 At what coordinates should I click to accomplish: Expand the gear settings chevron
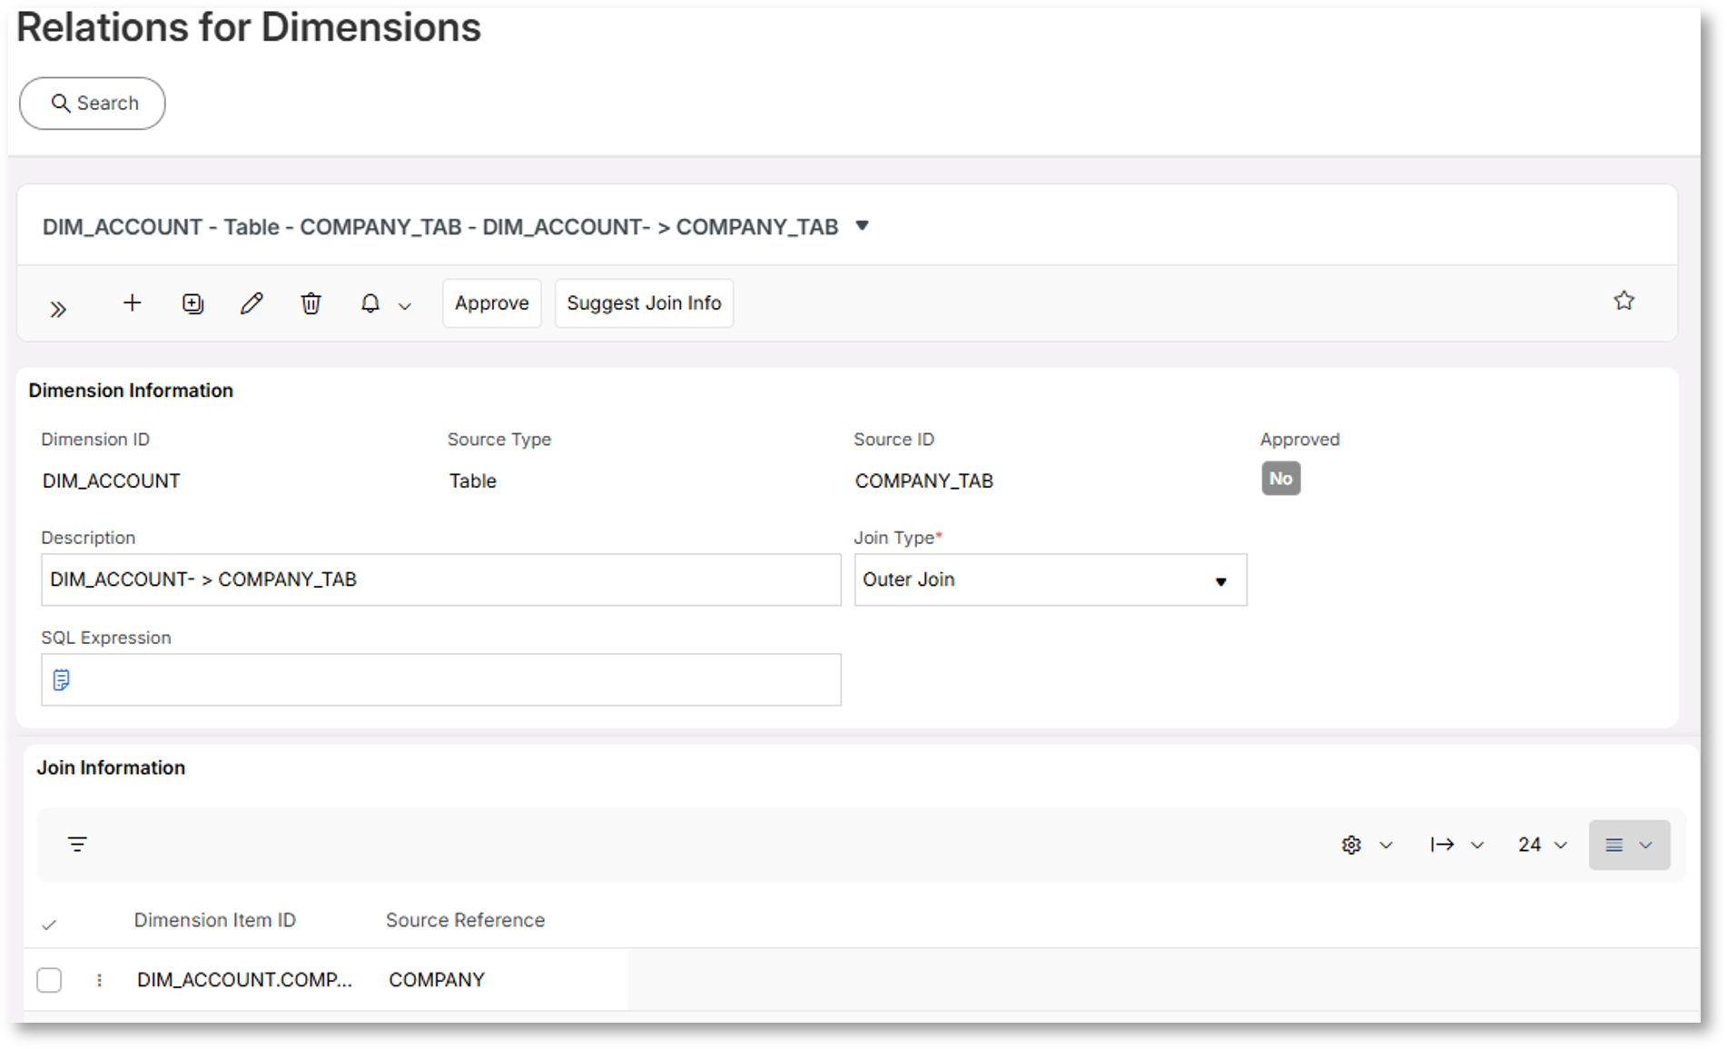1386,846
